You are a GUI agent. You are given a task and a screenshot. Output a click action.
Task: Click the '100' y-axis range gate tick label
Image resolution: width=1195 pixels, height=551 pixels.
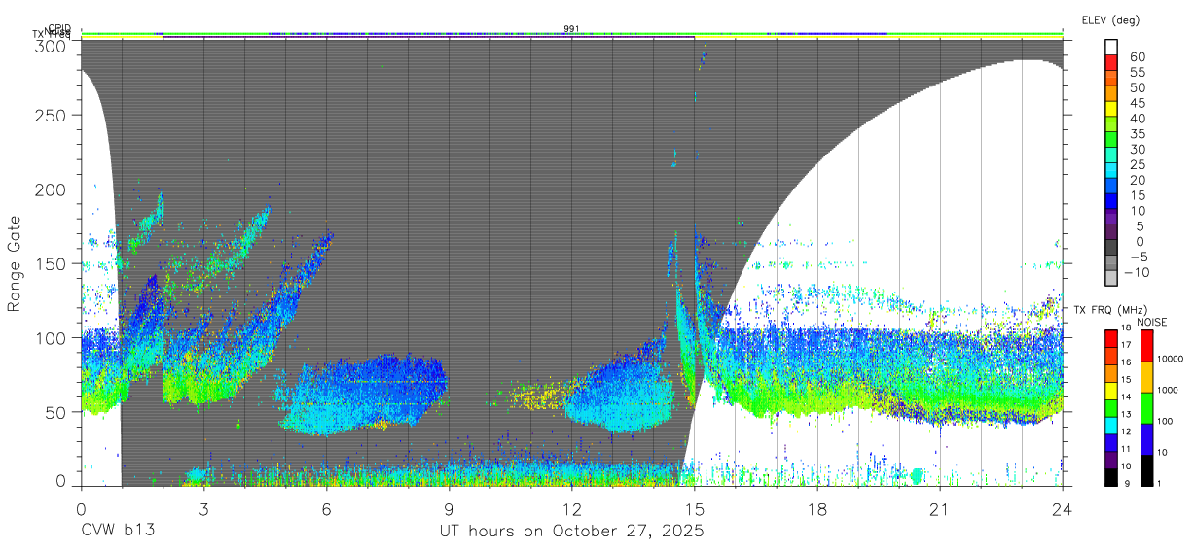point(53,337)
